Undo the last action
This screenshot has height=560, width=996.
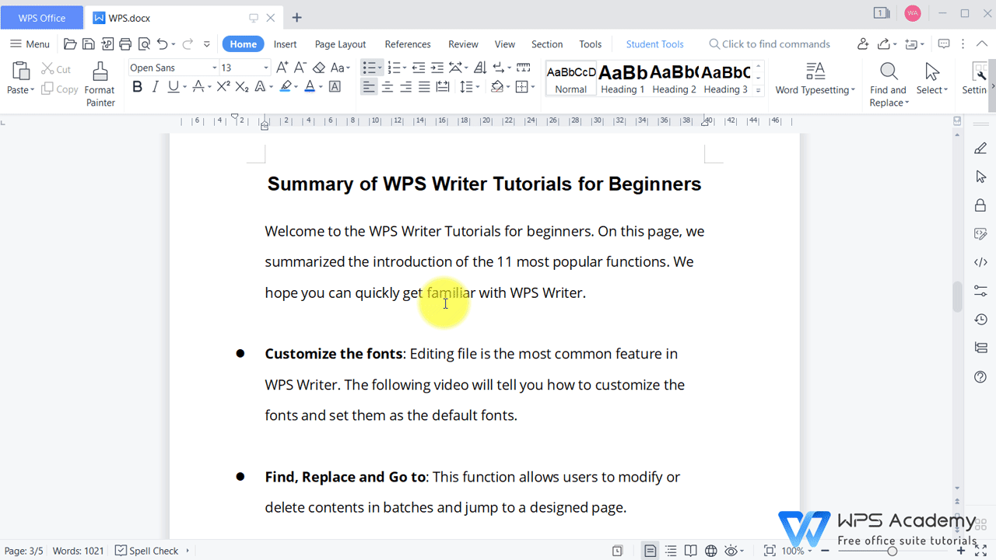pyautogui.click(x=162, y=44)
